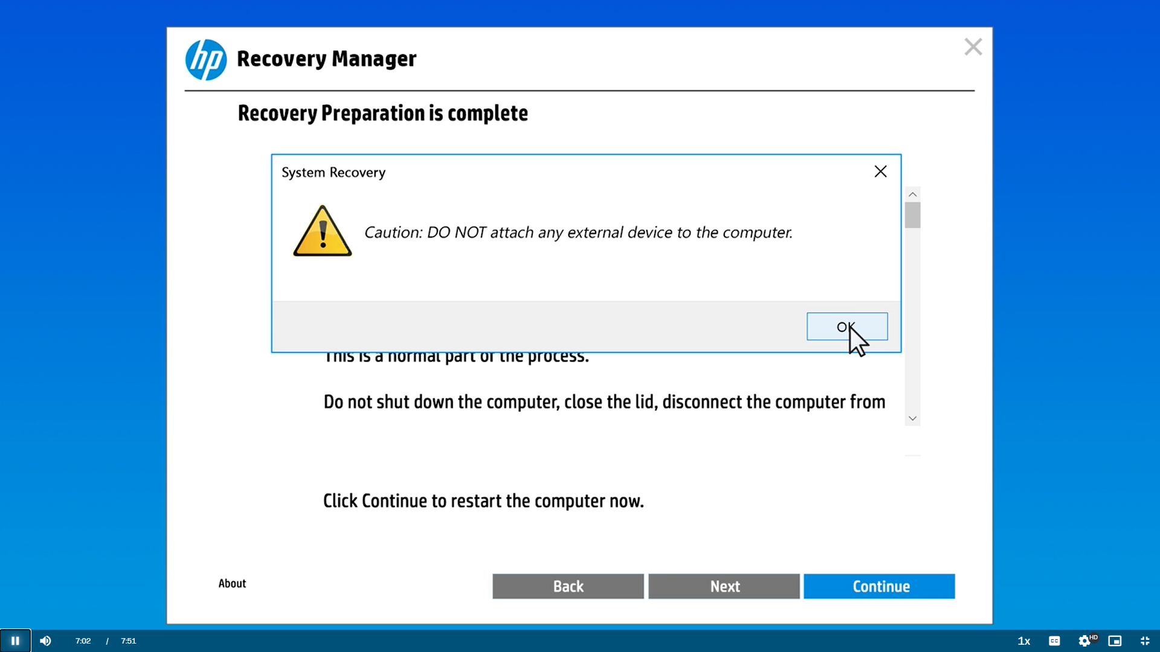This screenshot has width=1160, height=652.
Task: Toggle closed captions on the player
Action: (x=1054, y=641)
